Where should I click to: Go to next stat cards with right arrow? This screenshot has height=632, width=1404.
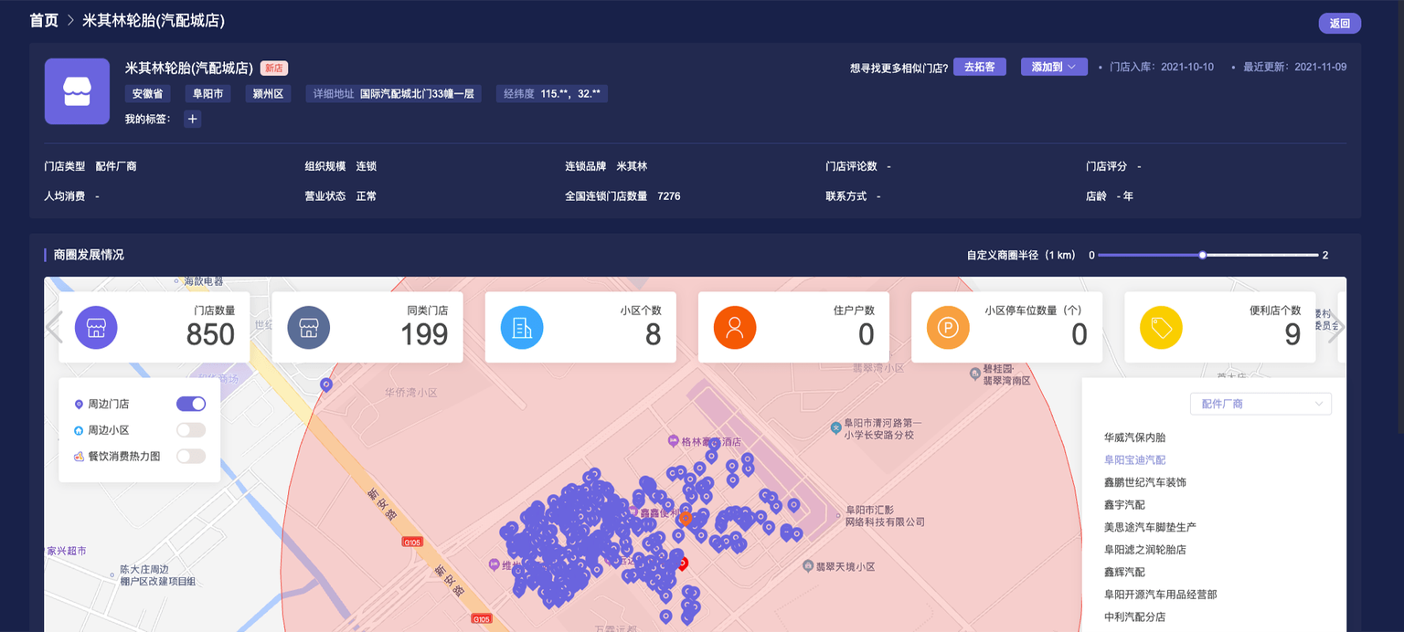click(x=1336, y=327)
